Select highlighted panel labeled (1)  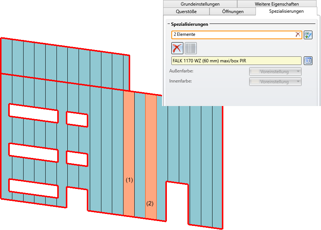(x=129, y=153)
